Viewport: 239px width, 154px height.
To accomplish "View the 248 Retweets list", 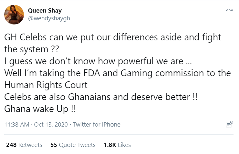I will click(24, 145).
